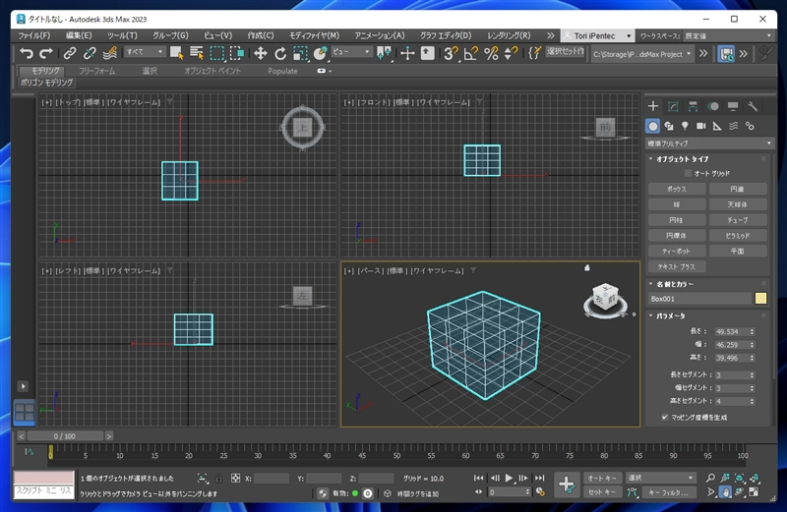Open the Modify panel tab icon
The width and height of the screenshot is (787, 512).
pos(673,106)
